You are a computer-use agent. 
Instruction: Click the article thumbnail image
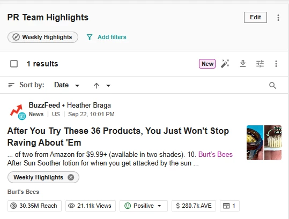[264, 142]
